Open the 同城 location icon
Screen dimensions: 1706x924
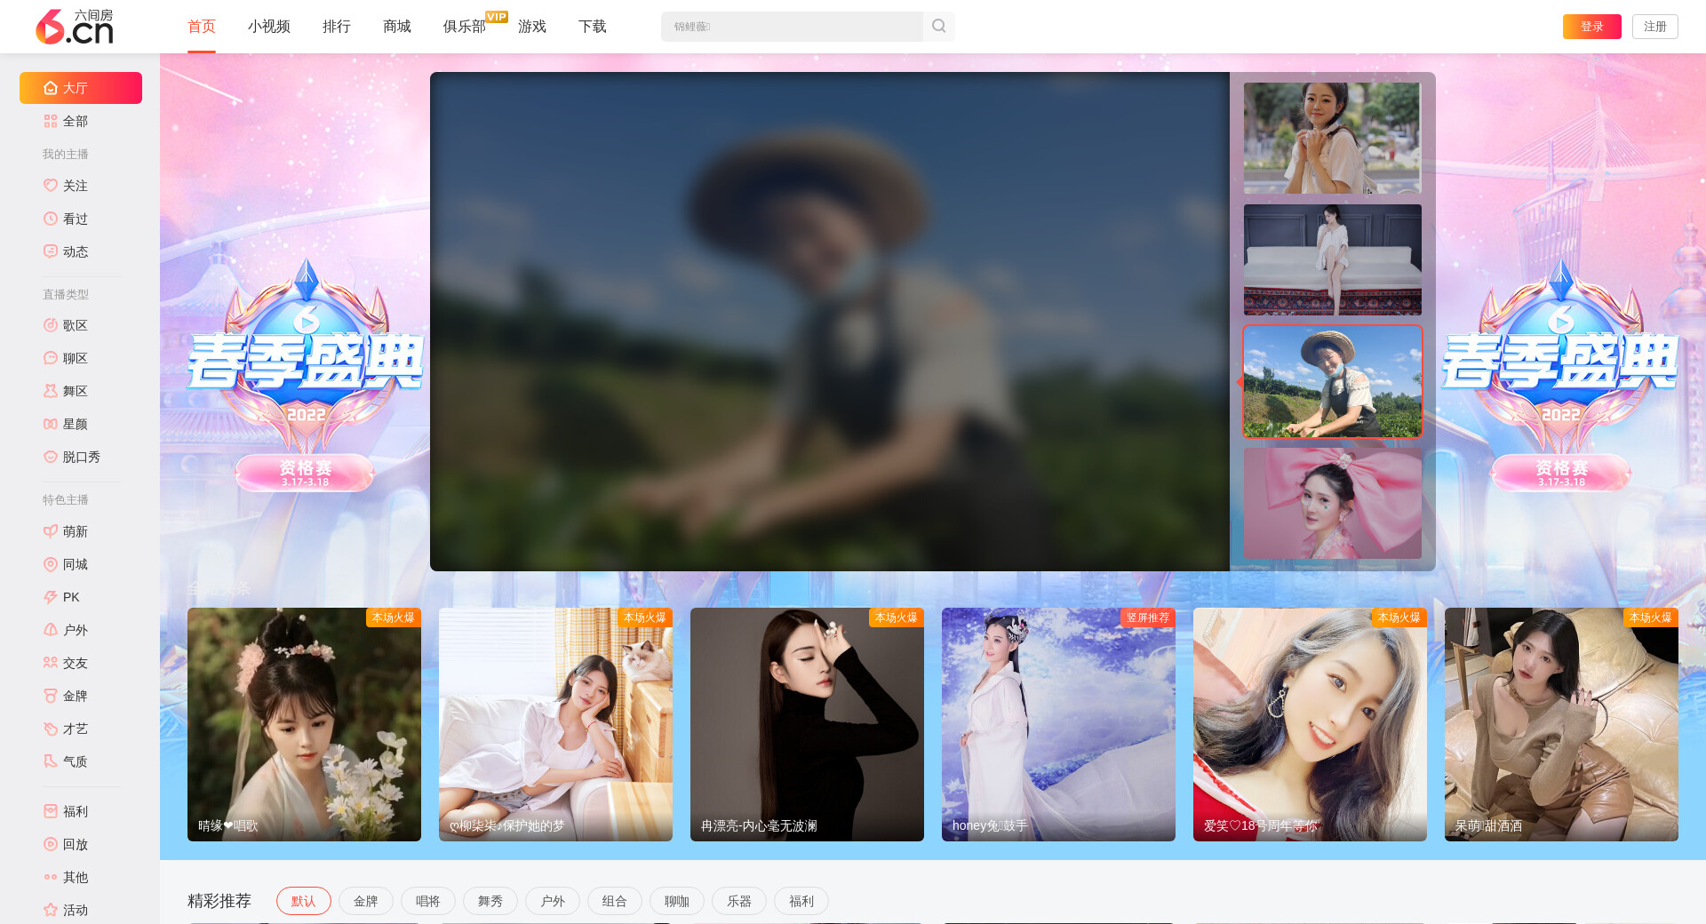click(51, 564)
